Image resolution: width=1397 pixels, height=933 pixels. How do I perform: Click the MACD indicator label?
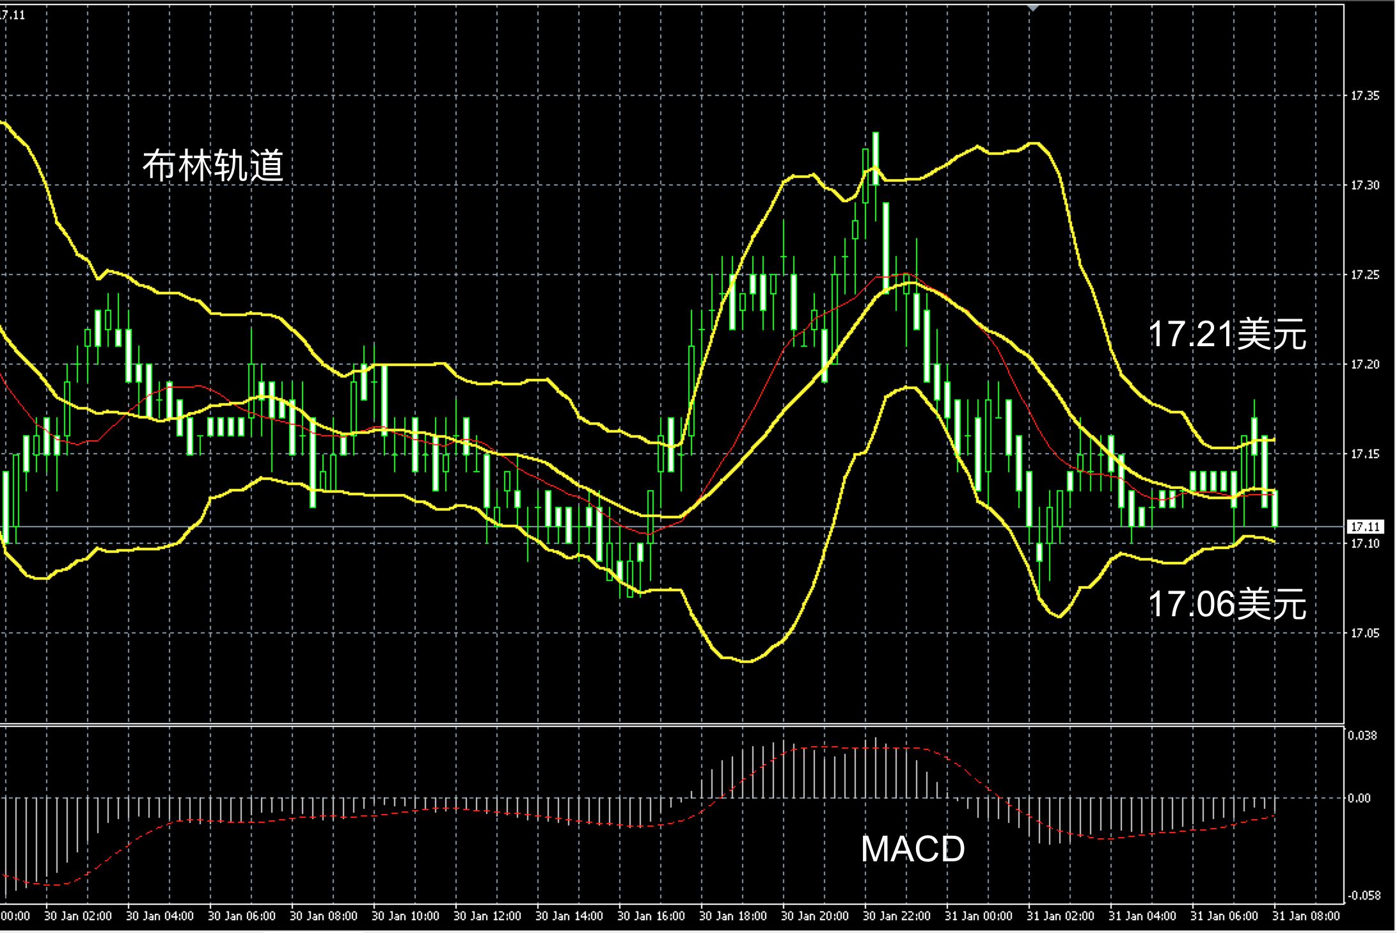[x=913, y=849]
